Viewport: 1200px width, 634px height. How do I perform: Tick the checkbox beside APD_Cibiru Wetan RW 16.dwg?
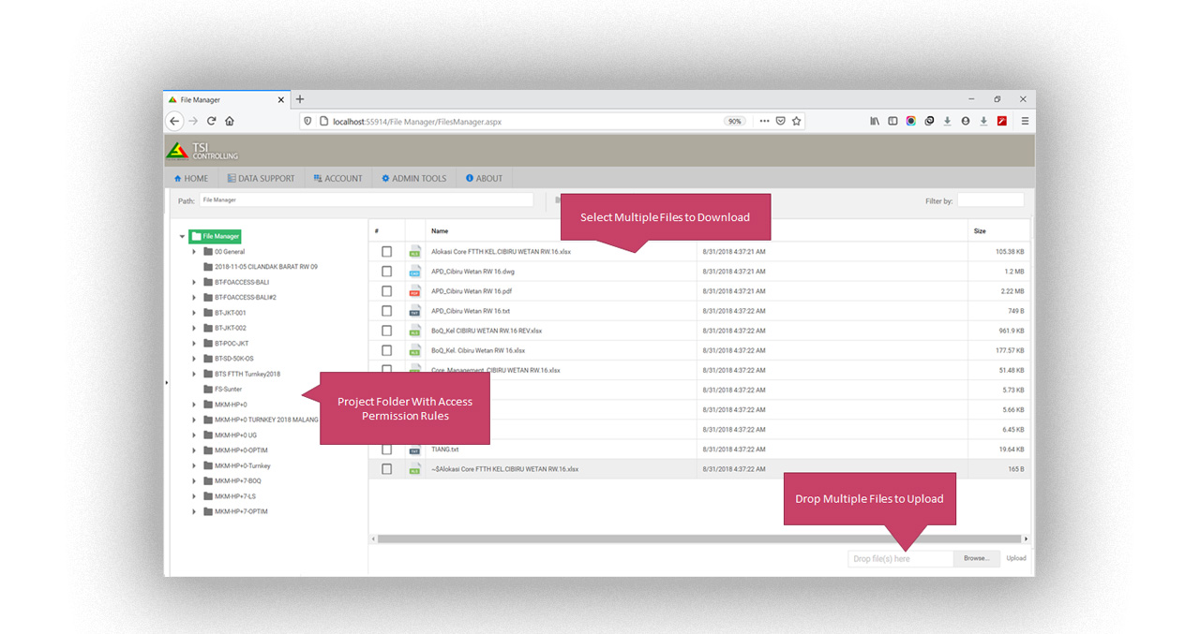(x=386, y=272)
